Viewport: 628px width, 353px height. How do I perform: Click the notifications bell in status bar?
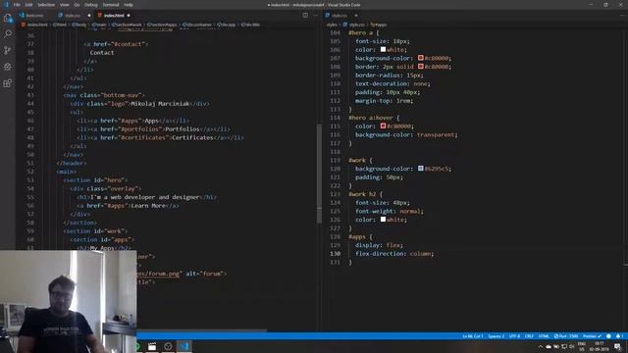pos(619,336)
